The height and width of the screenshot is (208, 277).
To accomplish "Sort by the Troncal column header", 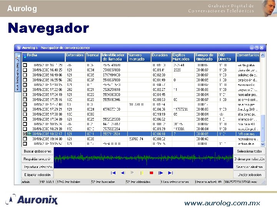I will [x=93, y=57].
